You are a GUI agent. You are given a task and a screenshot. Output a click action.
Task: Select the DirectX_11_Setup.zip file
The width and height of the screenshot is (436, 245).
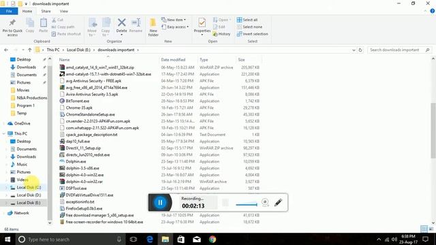pyautogui.click(x=83, y=148)
